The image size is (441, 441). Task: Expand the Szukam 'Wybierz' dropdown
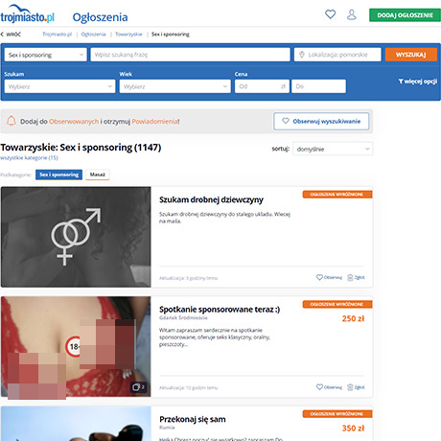point(59,86)
